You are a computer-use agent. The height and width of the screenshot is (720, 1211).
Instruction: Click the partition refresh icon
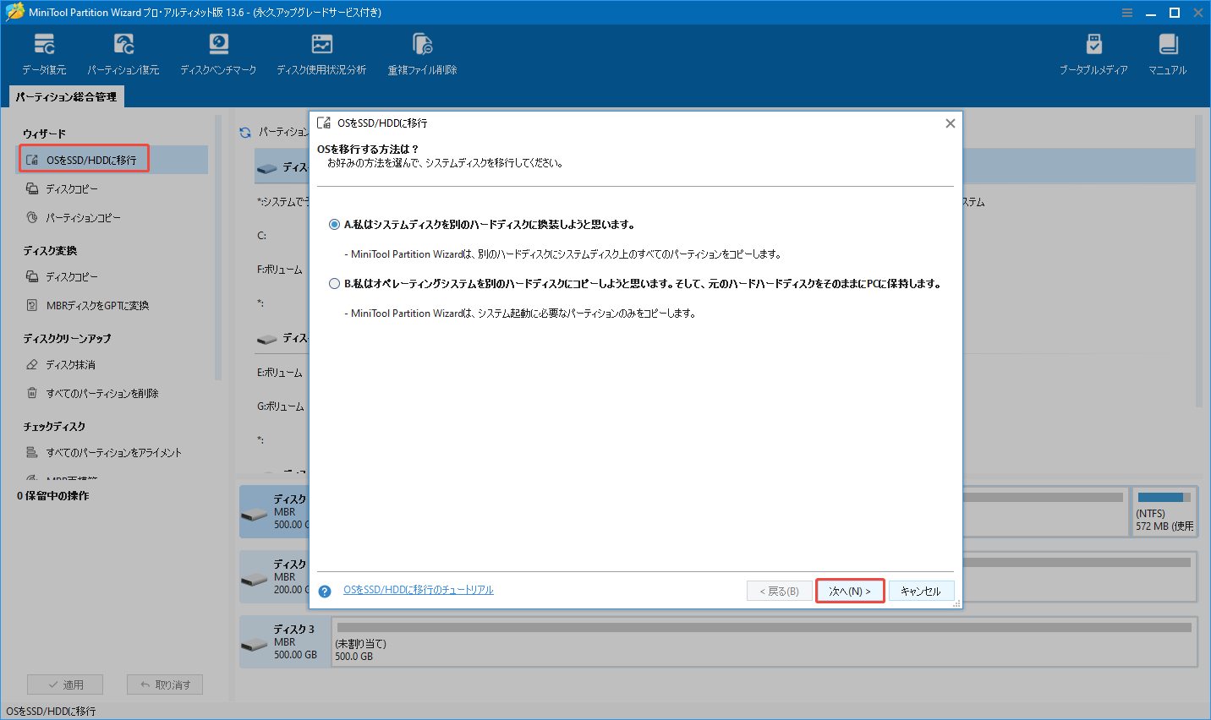point(245,133)
